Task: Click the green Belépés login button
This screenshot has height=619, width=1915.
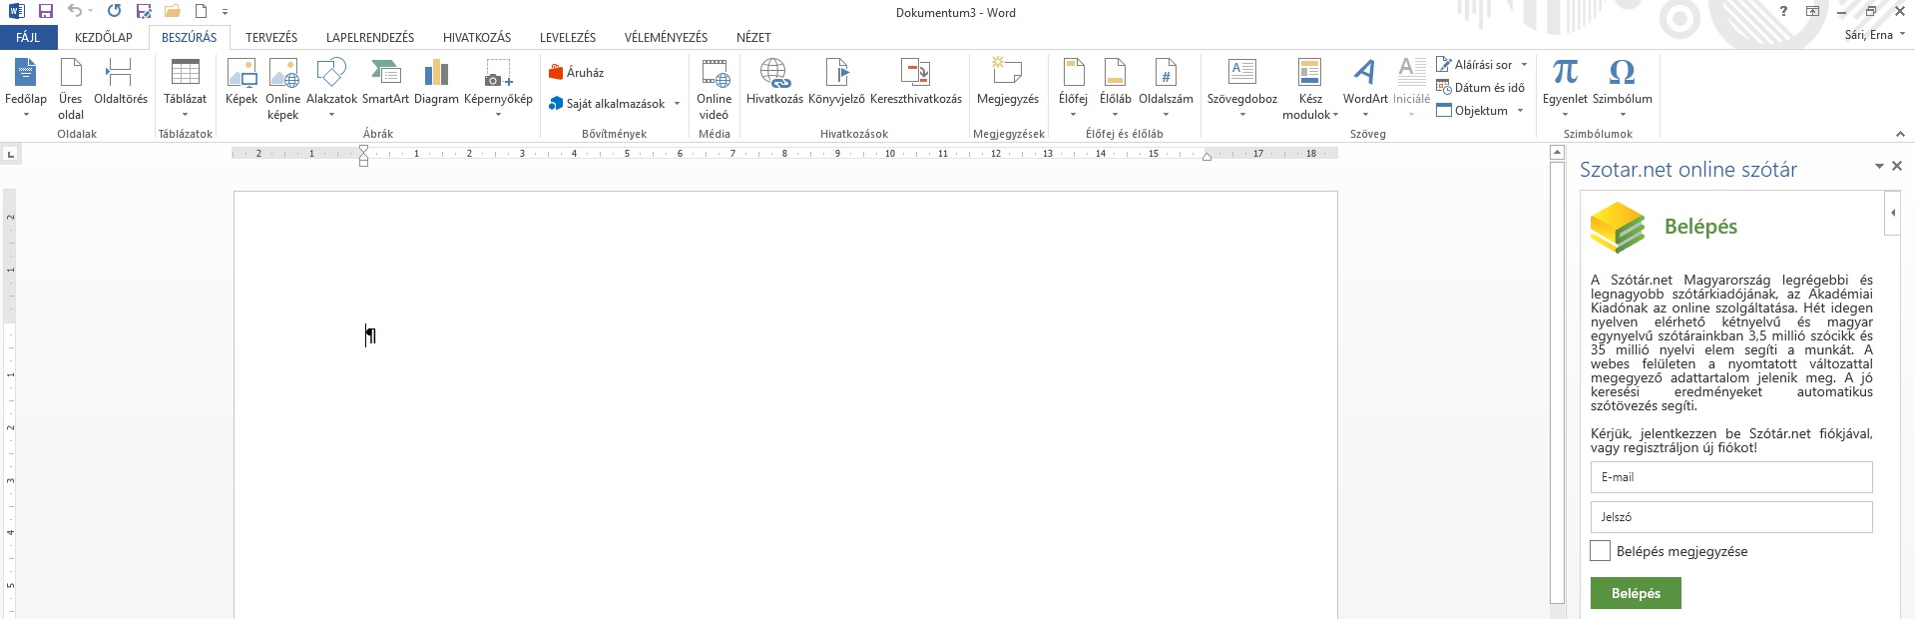Action: click(1636, 593)
